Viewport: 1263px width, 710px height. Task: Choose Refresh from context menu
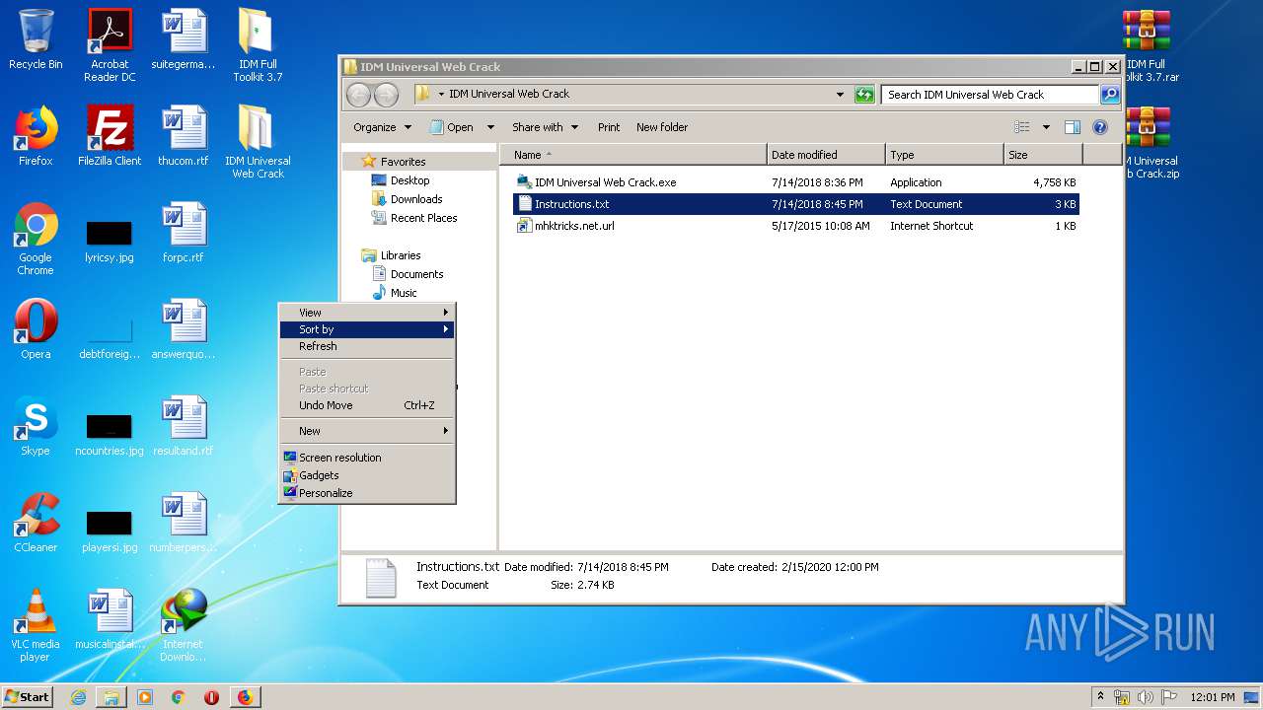click(367, 346)
